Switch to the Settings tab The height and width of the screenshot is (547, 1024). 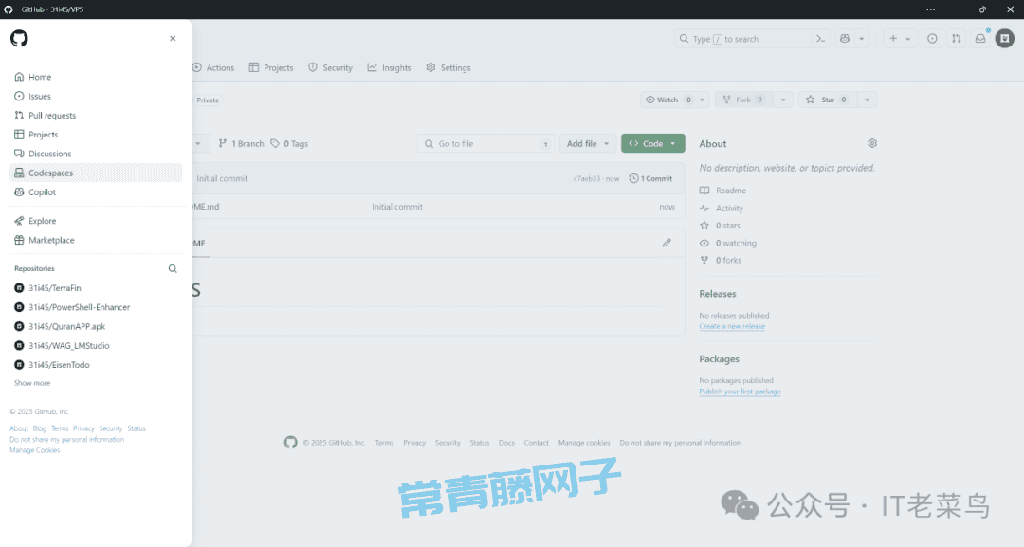pyautogui.click(x=448, y=68)
